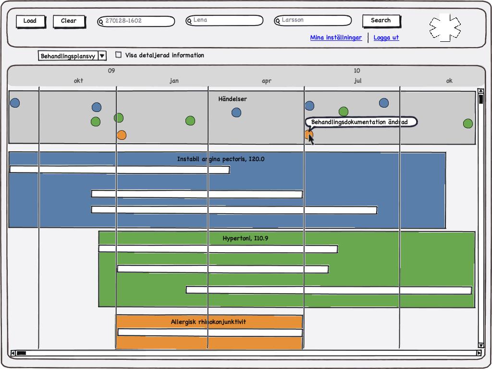The image size is (492, 369).
Task: Click the jan month label
Action: (174, 81)
